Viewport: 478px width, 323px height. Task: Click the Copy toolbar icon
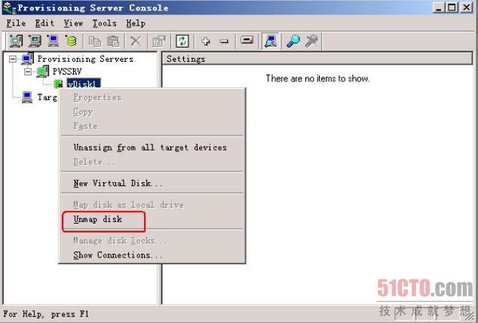click(95, 41)
